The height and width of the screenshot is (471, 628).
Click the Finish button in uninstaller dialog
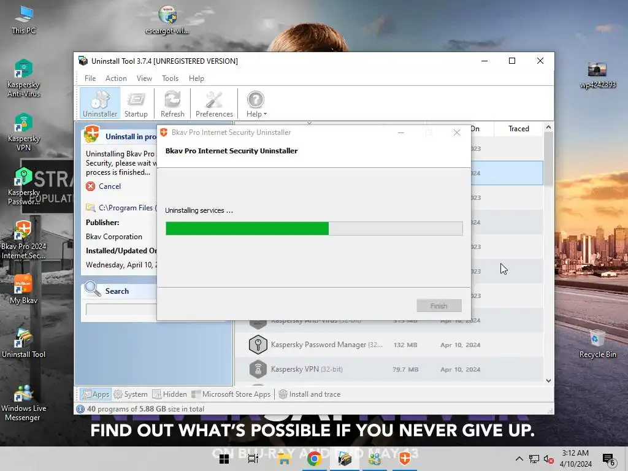[439, 305]
